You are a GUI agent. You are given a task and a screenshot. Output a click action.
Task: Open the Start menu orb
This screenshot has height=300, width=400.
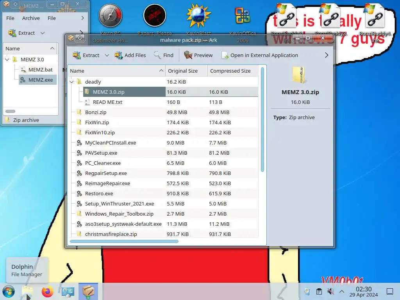click(x=9, y=291)
